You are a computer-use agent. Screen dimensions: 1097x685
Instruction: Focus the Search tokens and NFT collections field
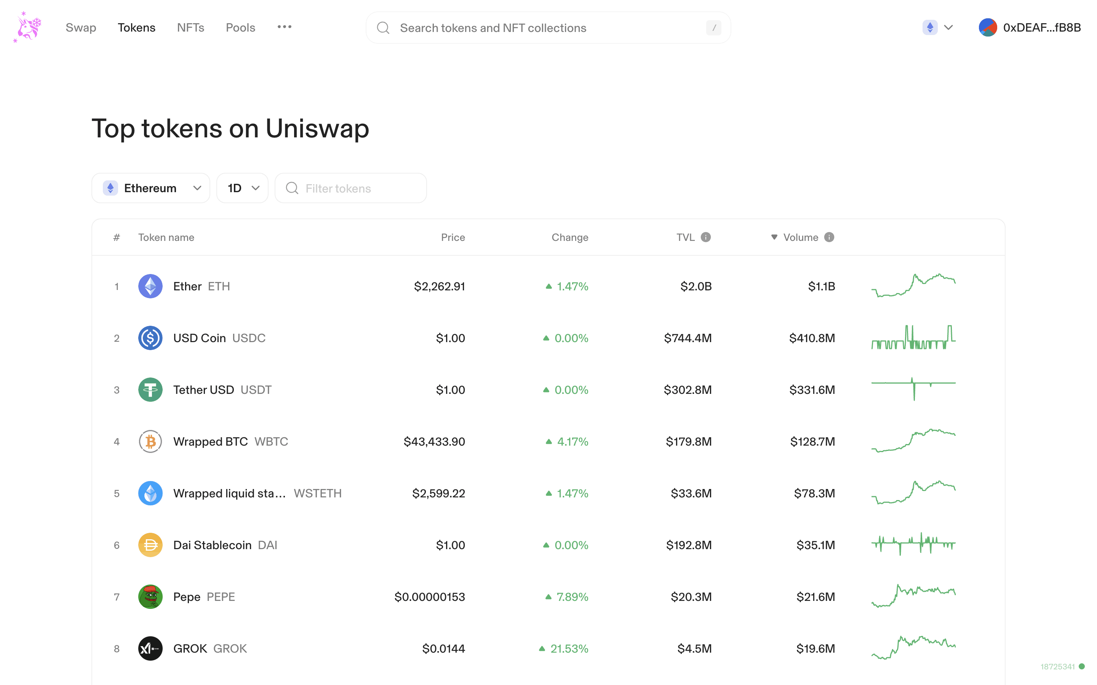[x=548, y=28]
